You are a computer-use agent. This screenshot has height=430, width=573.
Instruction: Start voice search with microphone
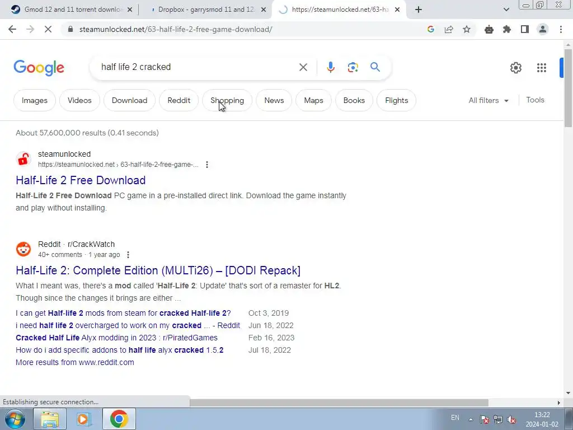point(331,67)
